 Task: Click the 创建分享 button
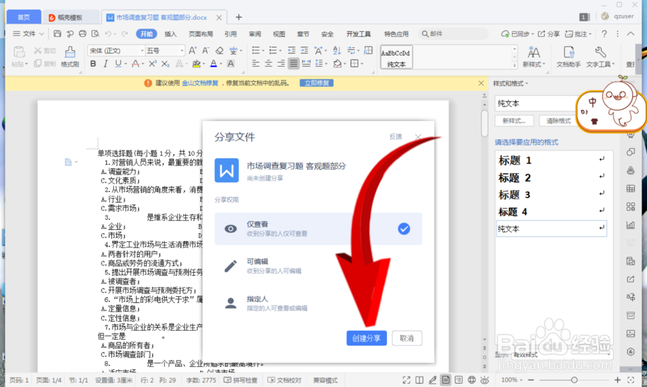pos(366,338)
